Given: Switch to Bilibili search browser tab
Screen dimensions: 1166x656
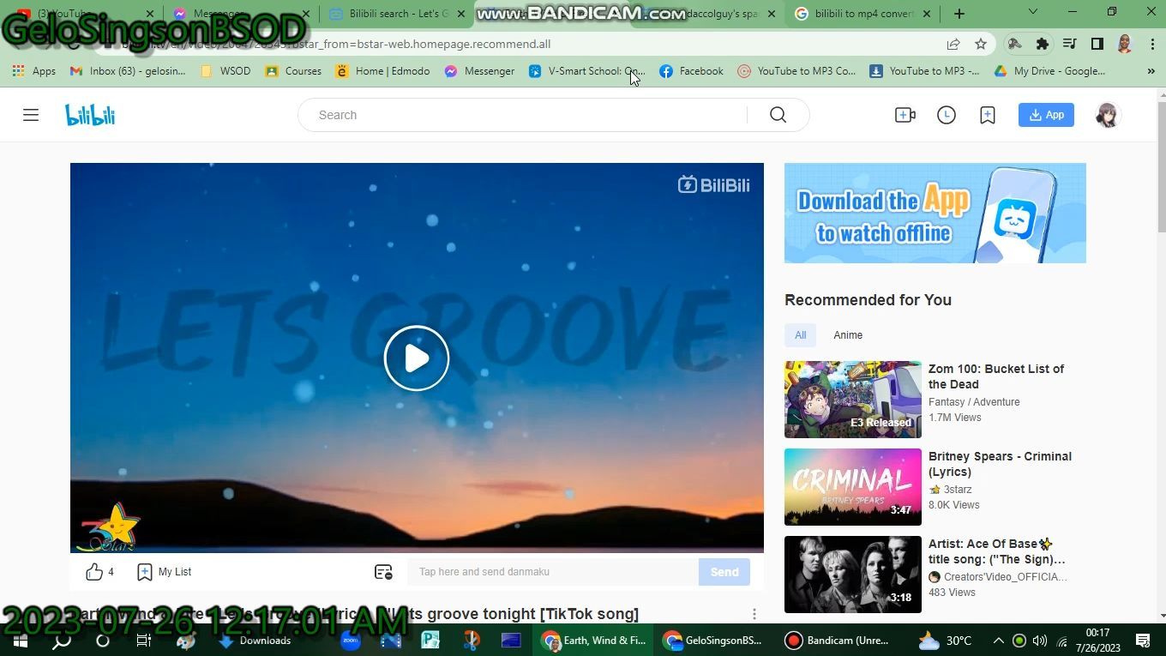Looking at the screenshot, I should point(397,14).
